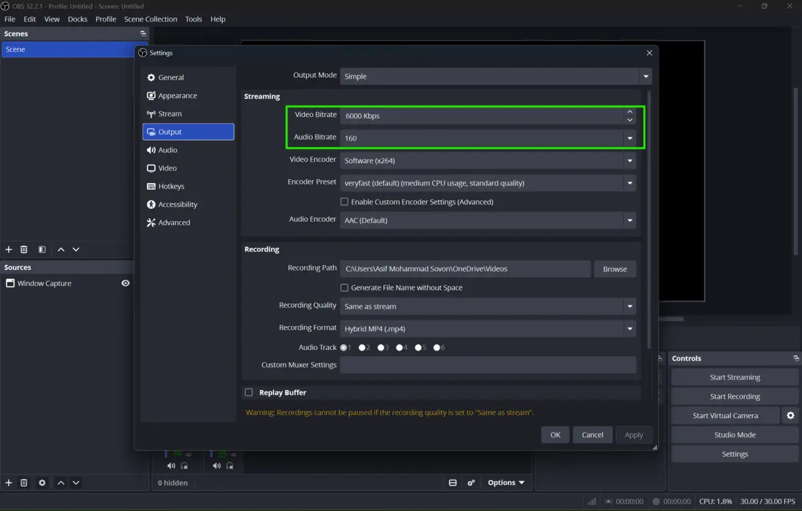Open advanced audio properties gears icon

tap(471, 482)
